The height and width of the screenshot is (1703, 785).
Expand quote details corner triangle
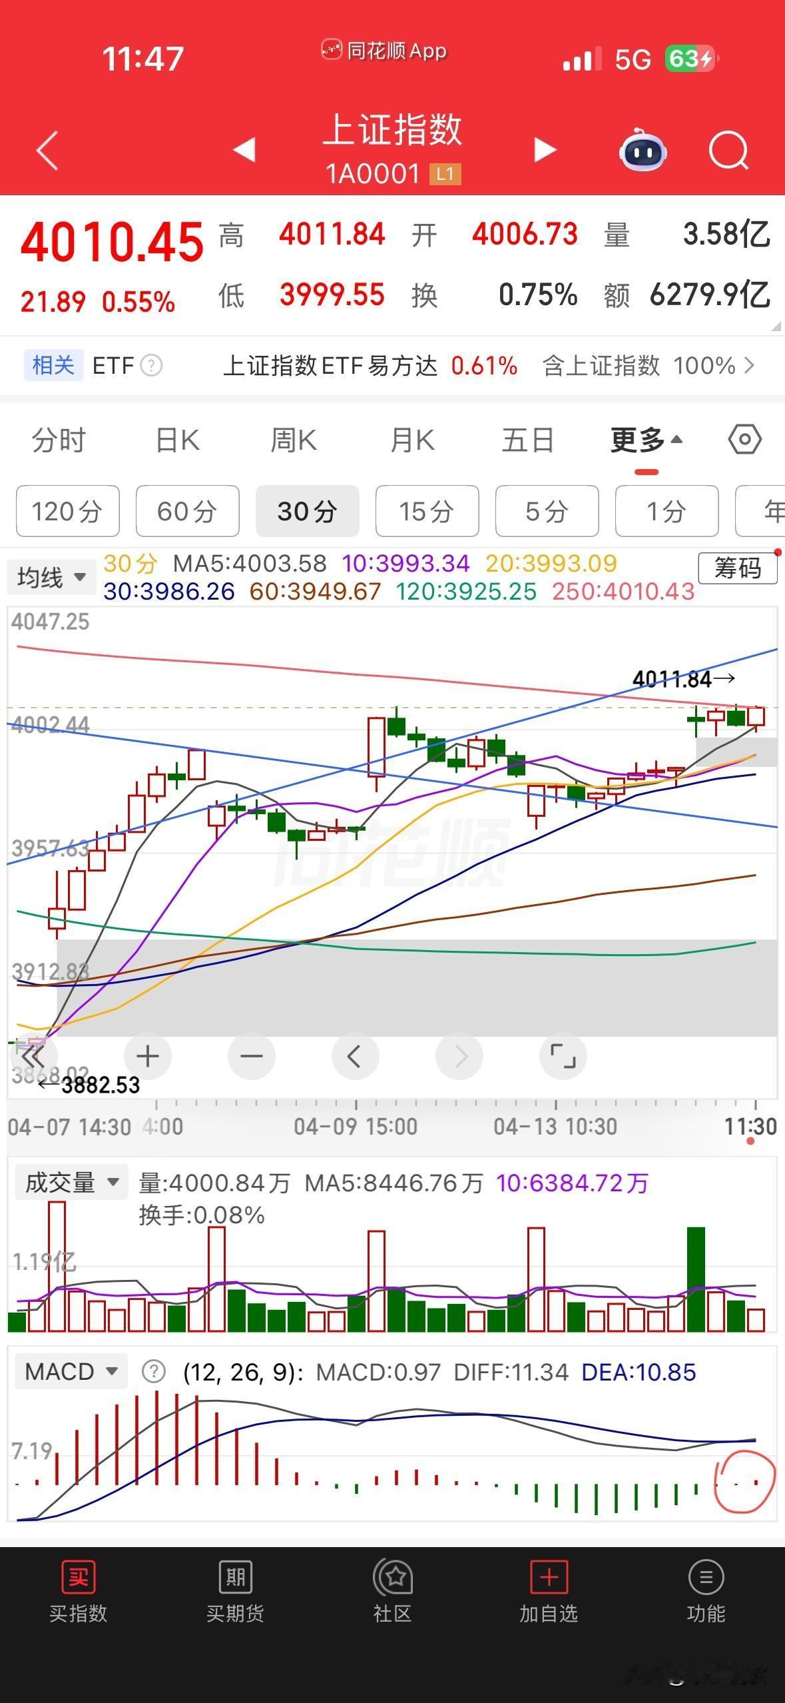776,326
